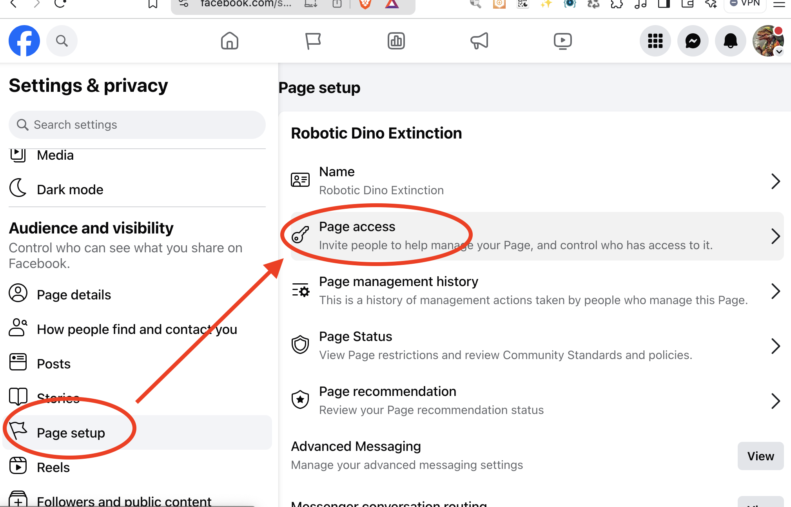Open the Pages flag icon

[x=313, y=41]
